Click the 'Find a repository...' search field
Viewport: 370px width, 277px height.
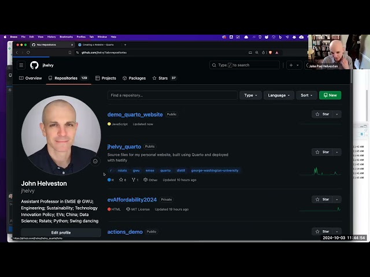coord(172,95)
